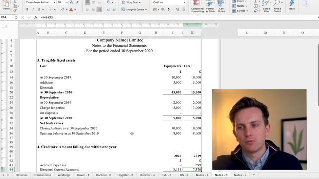319x179 pixels.
Task: Expand the formula bar with arrow
Action: pos(318,18)
